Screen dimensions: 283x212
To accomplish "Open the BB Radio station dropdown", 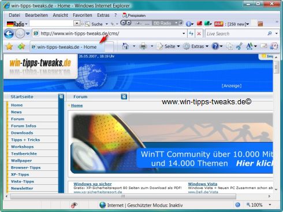I will click(176, 23).
